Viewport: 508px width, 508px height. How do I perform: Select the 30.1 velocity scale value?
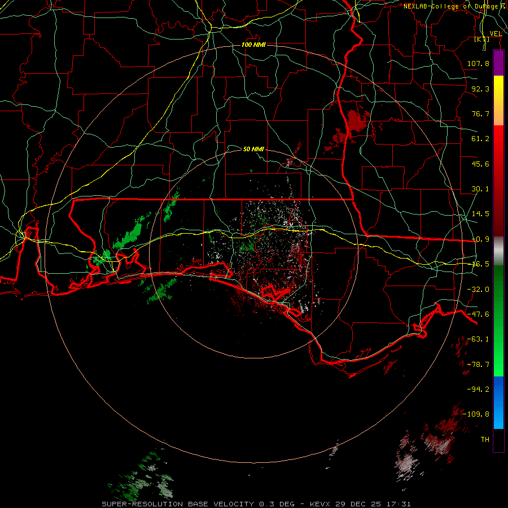pyautogui.click(x=480, y=189)
